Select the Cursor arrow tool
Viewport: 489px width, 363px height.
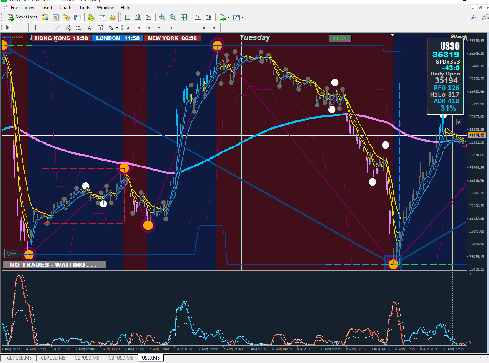pyautogui.click(x=8, y=28)
